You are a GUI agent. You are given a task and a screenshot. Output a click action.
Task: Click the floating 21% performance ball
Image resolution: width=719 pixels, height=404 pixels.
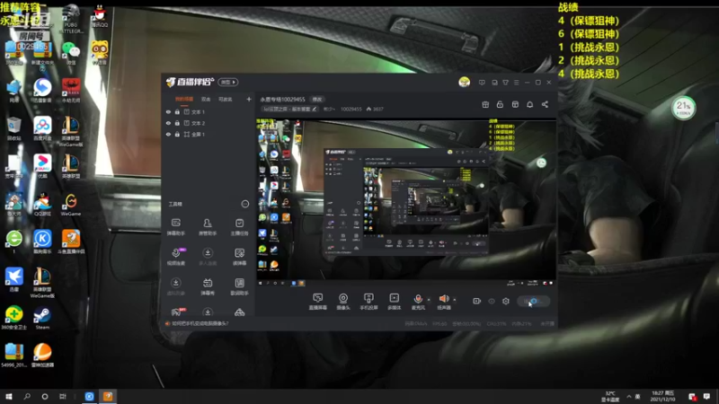(x=684, y=108)
